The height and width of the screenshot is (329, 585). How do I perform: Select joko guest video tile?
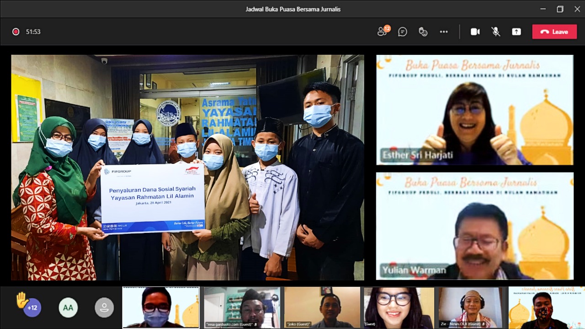(322, 307)
